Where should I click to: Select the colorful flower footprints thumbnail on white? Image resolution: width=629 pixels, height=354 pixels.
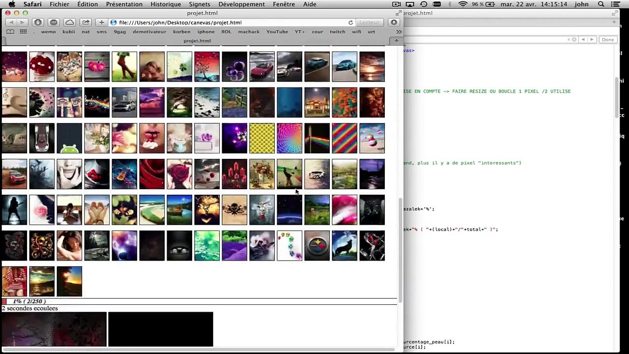(289, 245)
